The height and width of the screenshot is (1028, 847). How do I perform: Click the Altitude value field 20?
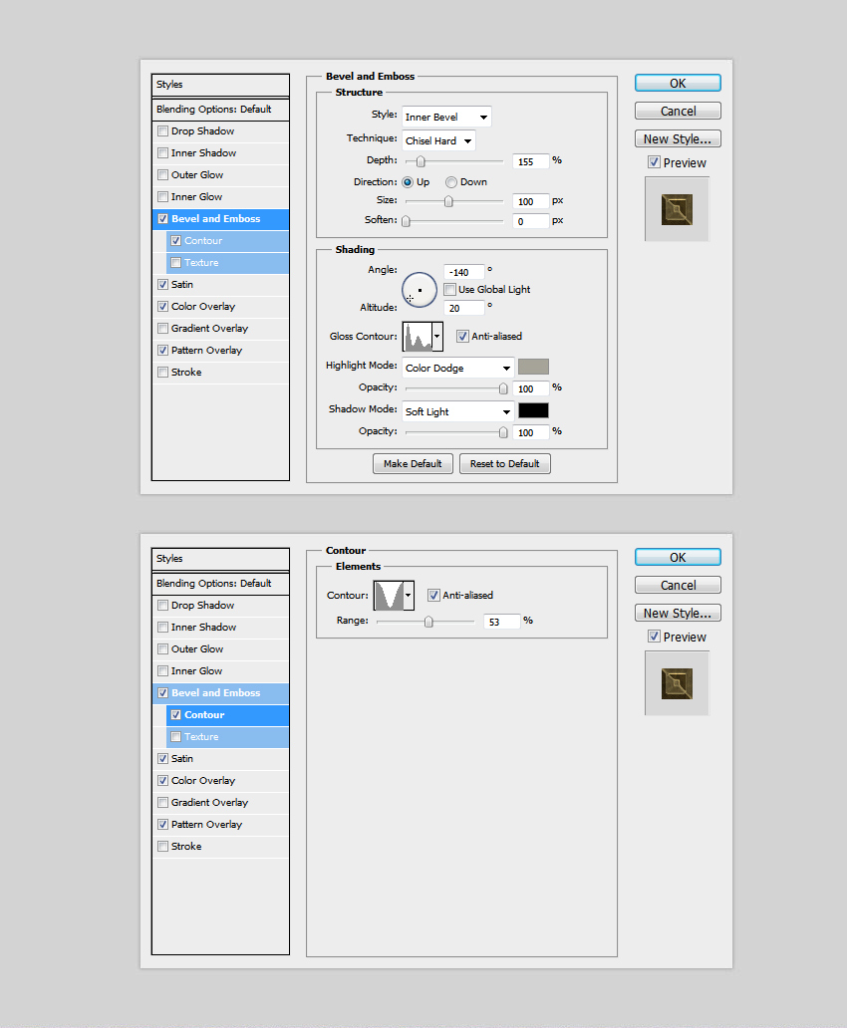click(x=463, y=308)
